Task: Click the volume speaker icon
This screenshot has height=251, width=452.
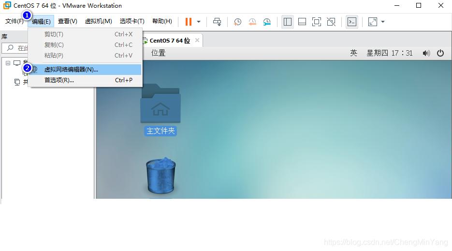Action: 426,53
